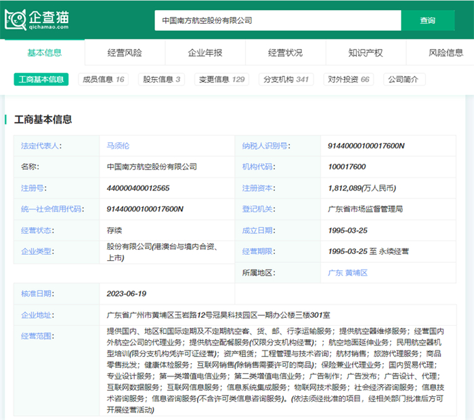Click legal representative link 马须伦
The height and width of the screenshot is (420, 474).
point(117,146)
